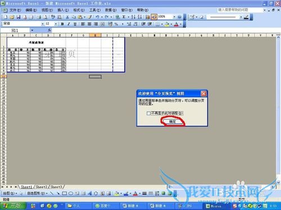Open the 绘图(R) Draw menu button
This screenshot has width=281, height=210.
coord(10,193)
